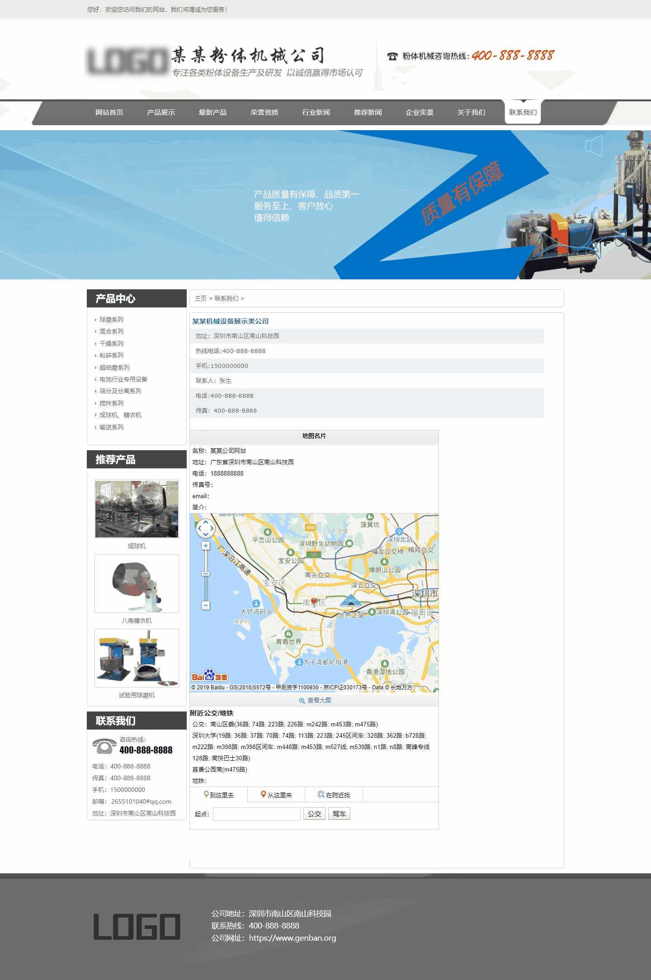Open 产品展示 in the navigation bar
Viewport: 651px width, 980px height.
pyautogui.click(x=161, y=113)
